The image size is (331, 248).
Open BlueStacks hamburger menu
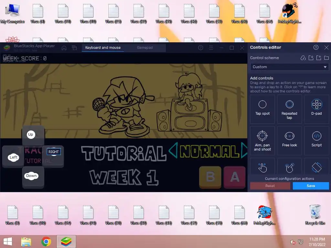point(211,48)
